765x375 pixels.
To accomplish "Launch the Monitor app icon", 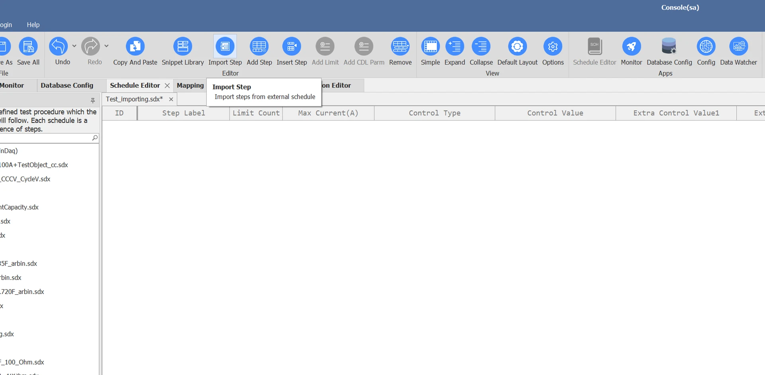I will (x=632, y=47).
